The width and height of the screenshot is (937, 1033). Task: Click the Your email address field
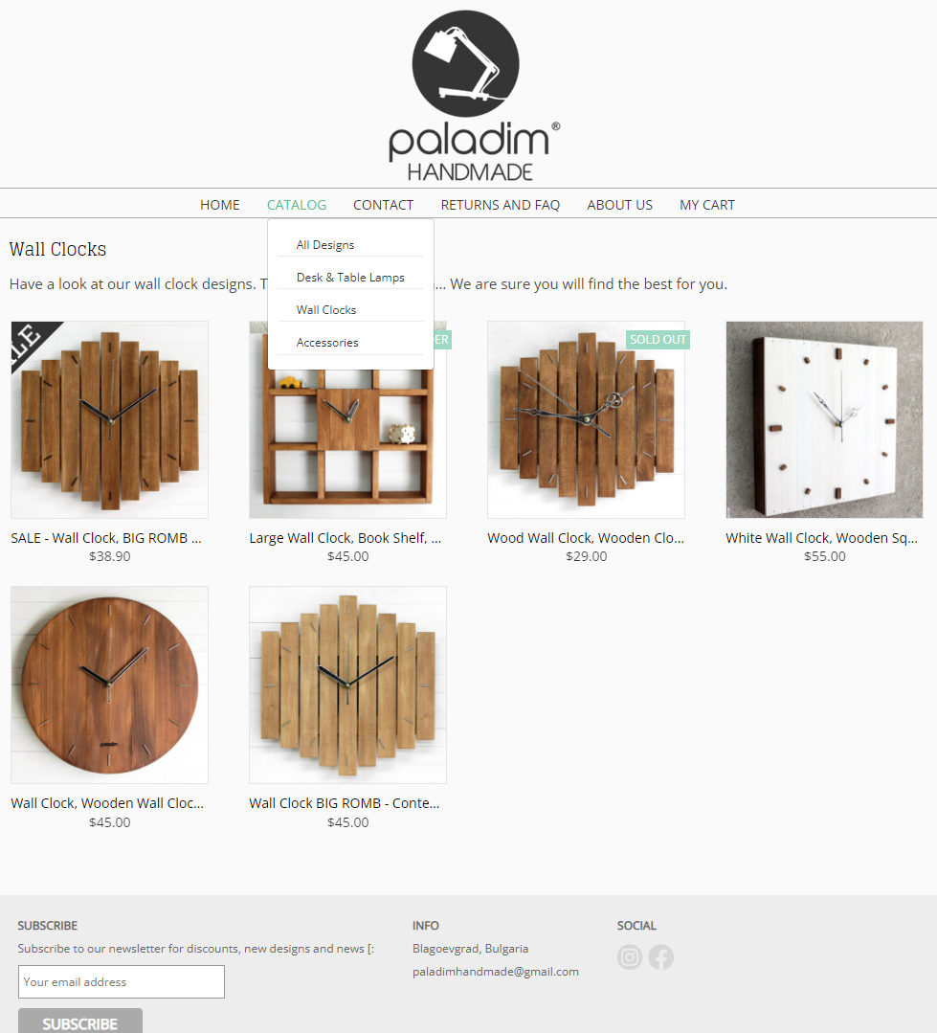coord(122,981)
